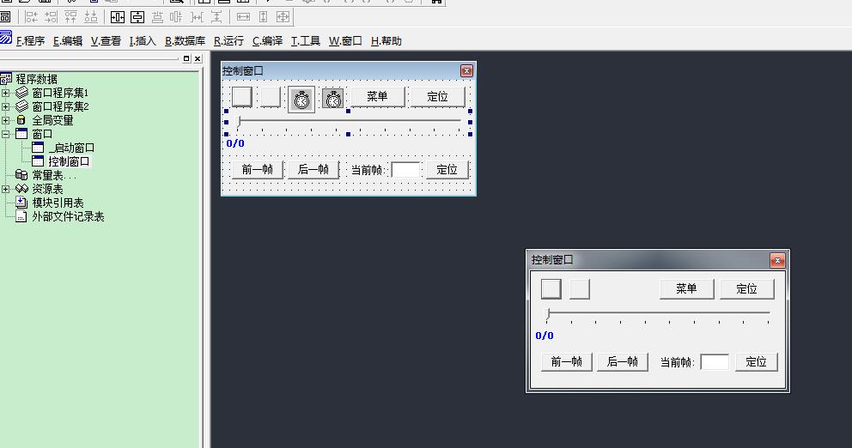Open 模块引用表 in the program tree
852x448 pixels.
(58, 203)
